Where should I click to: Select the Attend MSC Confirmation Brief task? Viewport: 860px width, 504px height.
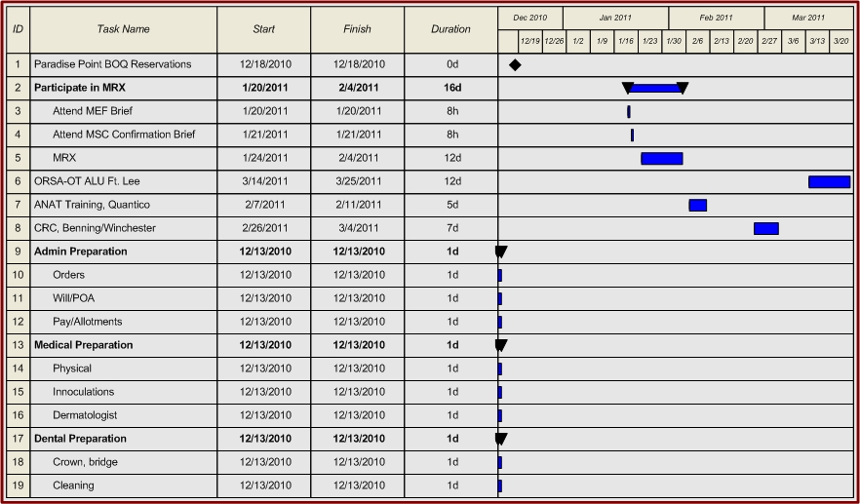coord(124,135)
